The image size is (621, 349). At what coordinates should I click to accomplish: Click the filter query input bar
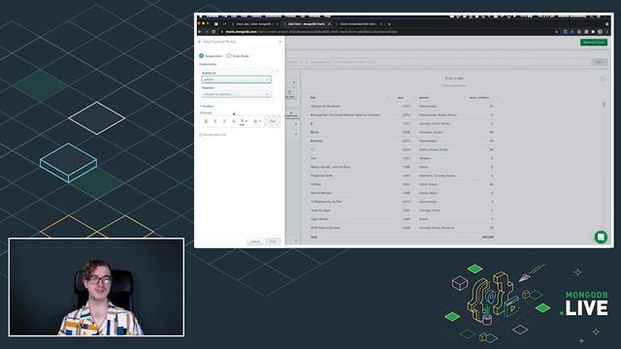coord(438,62)
